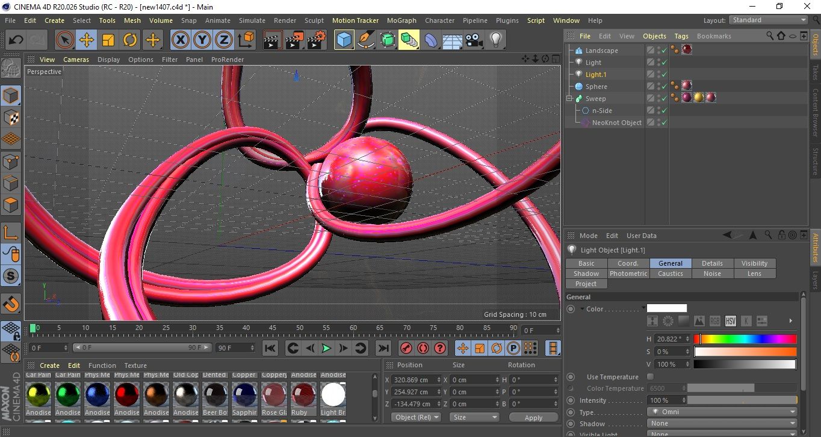Screen dimensions: 821x437
Task: Select the Rotate tool icon
Action: (130, 40)
